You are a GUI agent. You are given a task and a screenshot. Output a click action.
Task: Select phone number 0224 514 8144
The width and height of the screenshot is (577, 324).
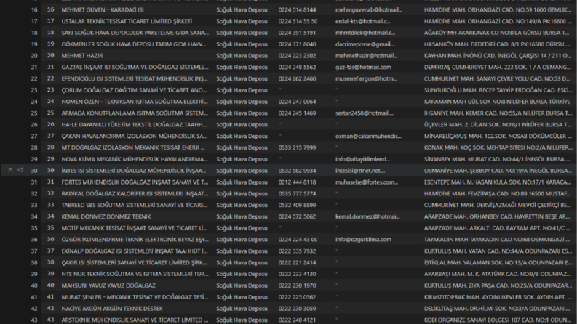coord(297,10)
